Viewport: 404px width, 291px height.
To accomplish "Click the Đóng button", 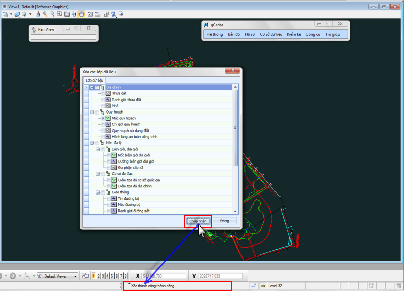I will pos(224,221).
